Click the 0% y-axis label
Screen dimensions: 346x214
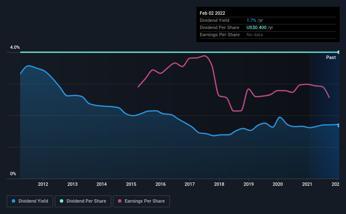point(13,174)
